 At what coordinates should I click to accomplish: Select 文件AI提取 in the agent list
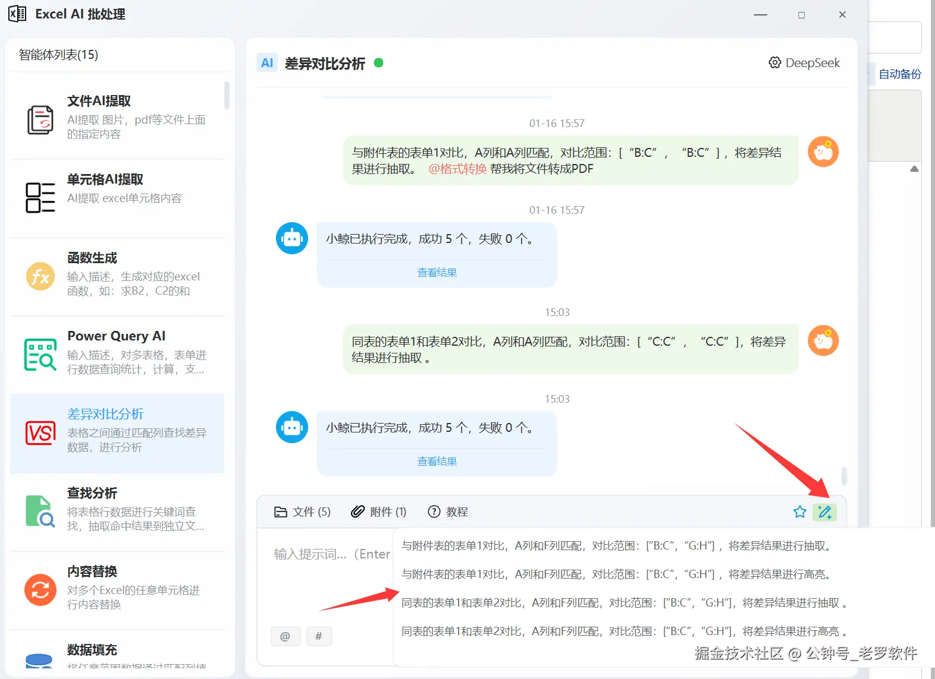click(x=117, y=119)
